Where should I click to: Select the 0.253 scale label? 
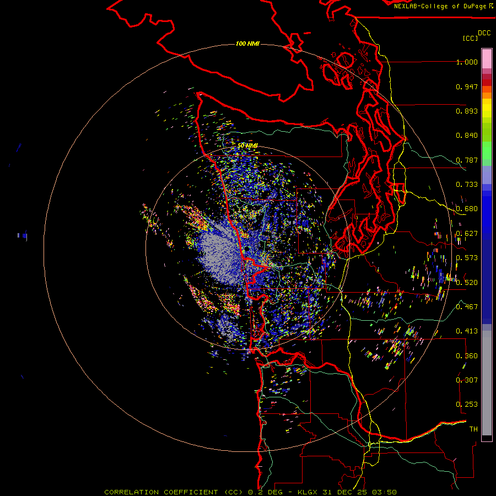click(x=467, y=405)
